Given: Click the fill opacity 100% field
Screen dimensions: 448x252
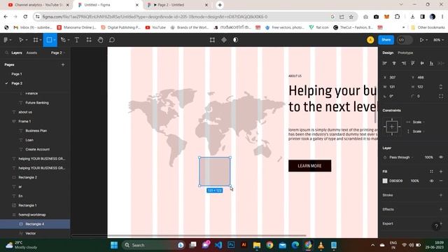Looking at the screenshot, I should click(415, 181).
